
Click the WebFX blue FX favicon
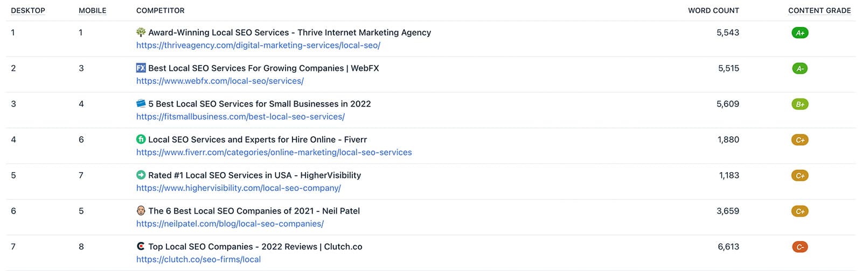pos(141,68)
